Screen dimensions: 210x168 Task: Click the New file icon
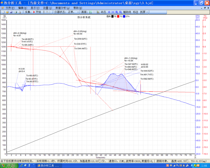pos(3,12)
